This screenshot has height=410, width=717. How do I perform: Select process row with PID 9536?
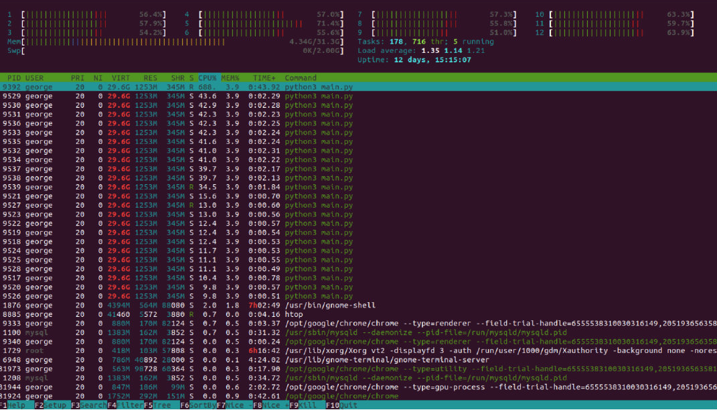point(359,123)
